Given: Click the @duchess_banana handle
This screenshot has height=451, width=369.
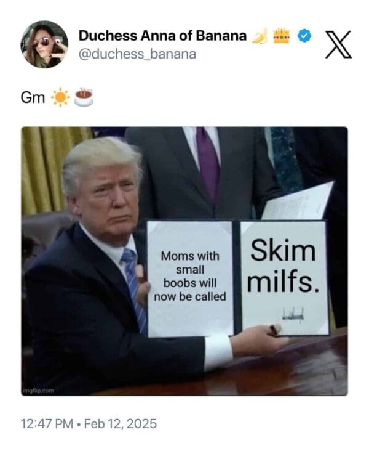Looking at the screenshot, I should [x=137, y=54].
